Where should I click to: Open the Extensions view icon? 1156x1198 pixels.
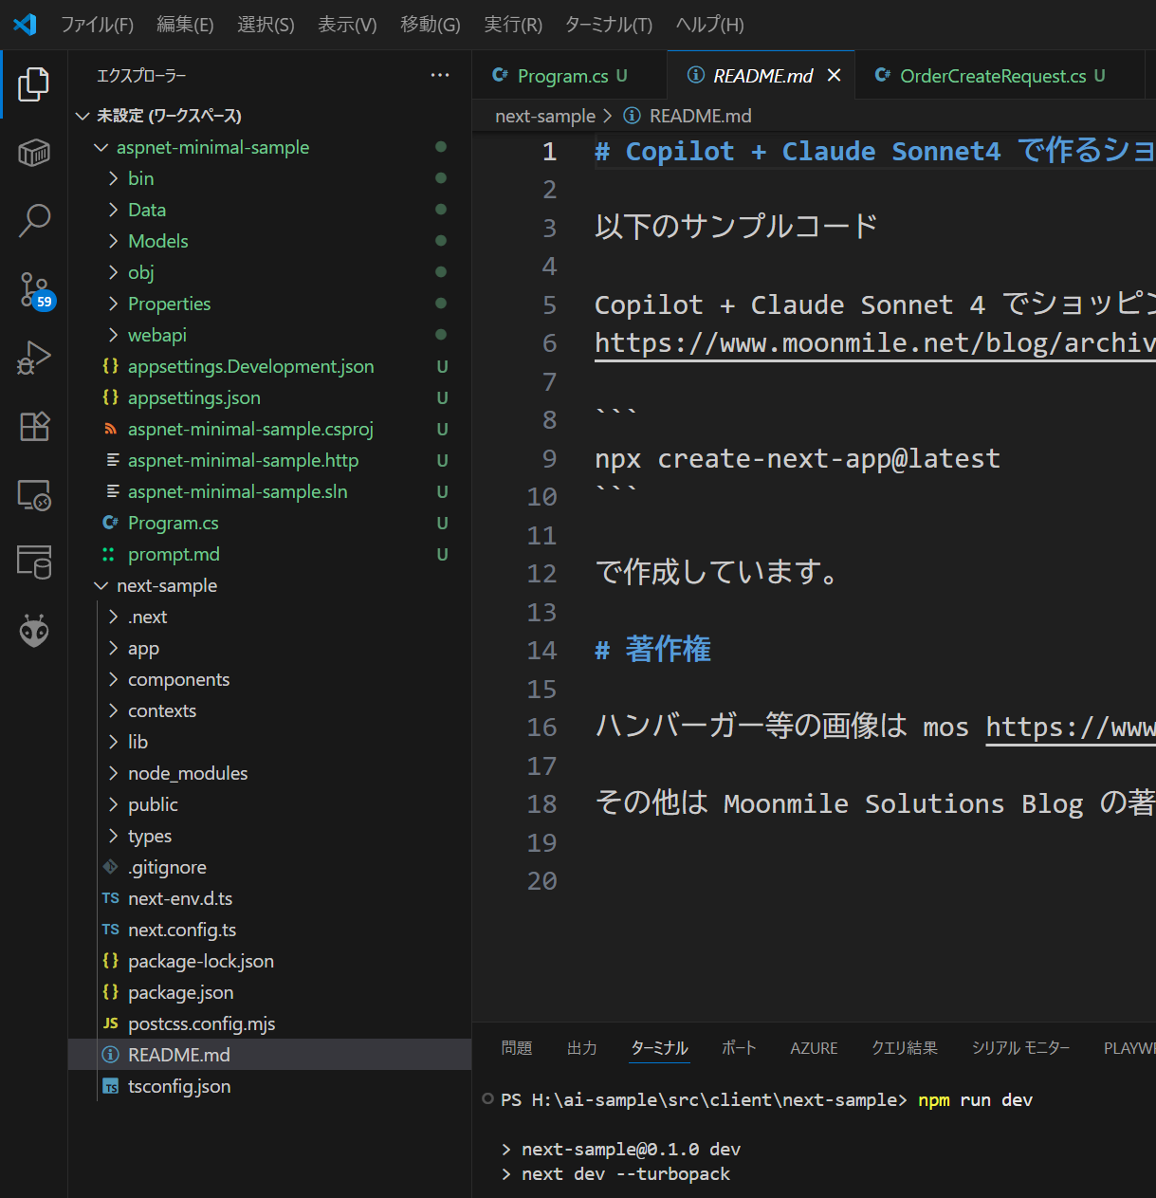pos(34,427)
